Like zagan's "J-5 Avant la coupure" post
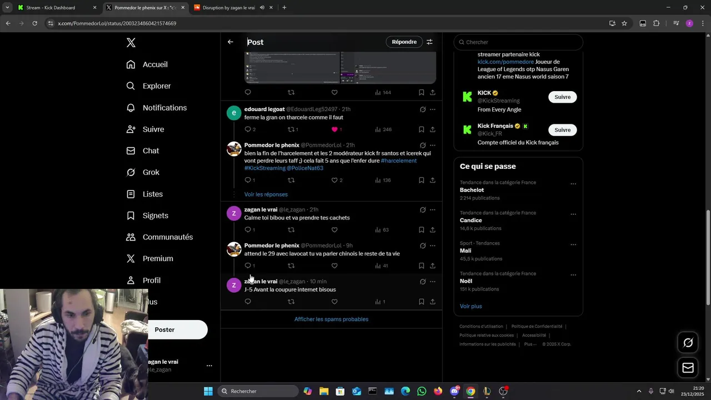The width and height of the screenshot is (711, 400). (x=334, y=302)
